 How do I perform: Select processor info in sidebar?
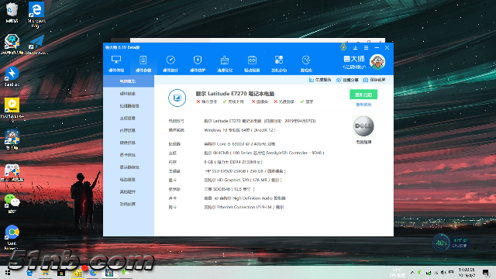point(129,106)
